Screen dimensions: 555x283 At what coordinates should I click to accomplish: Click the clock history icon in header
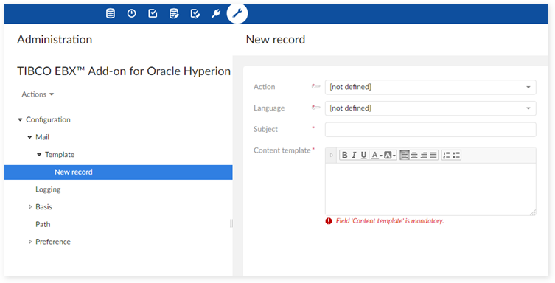coord(132,14)
